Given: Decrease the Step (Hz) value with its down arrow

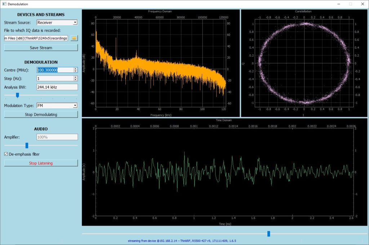Looking at the screenshot, I should (x=76, y=80).
